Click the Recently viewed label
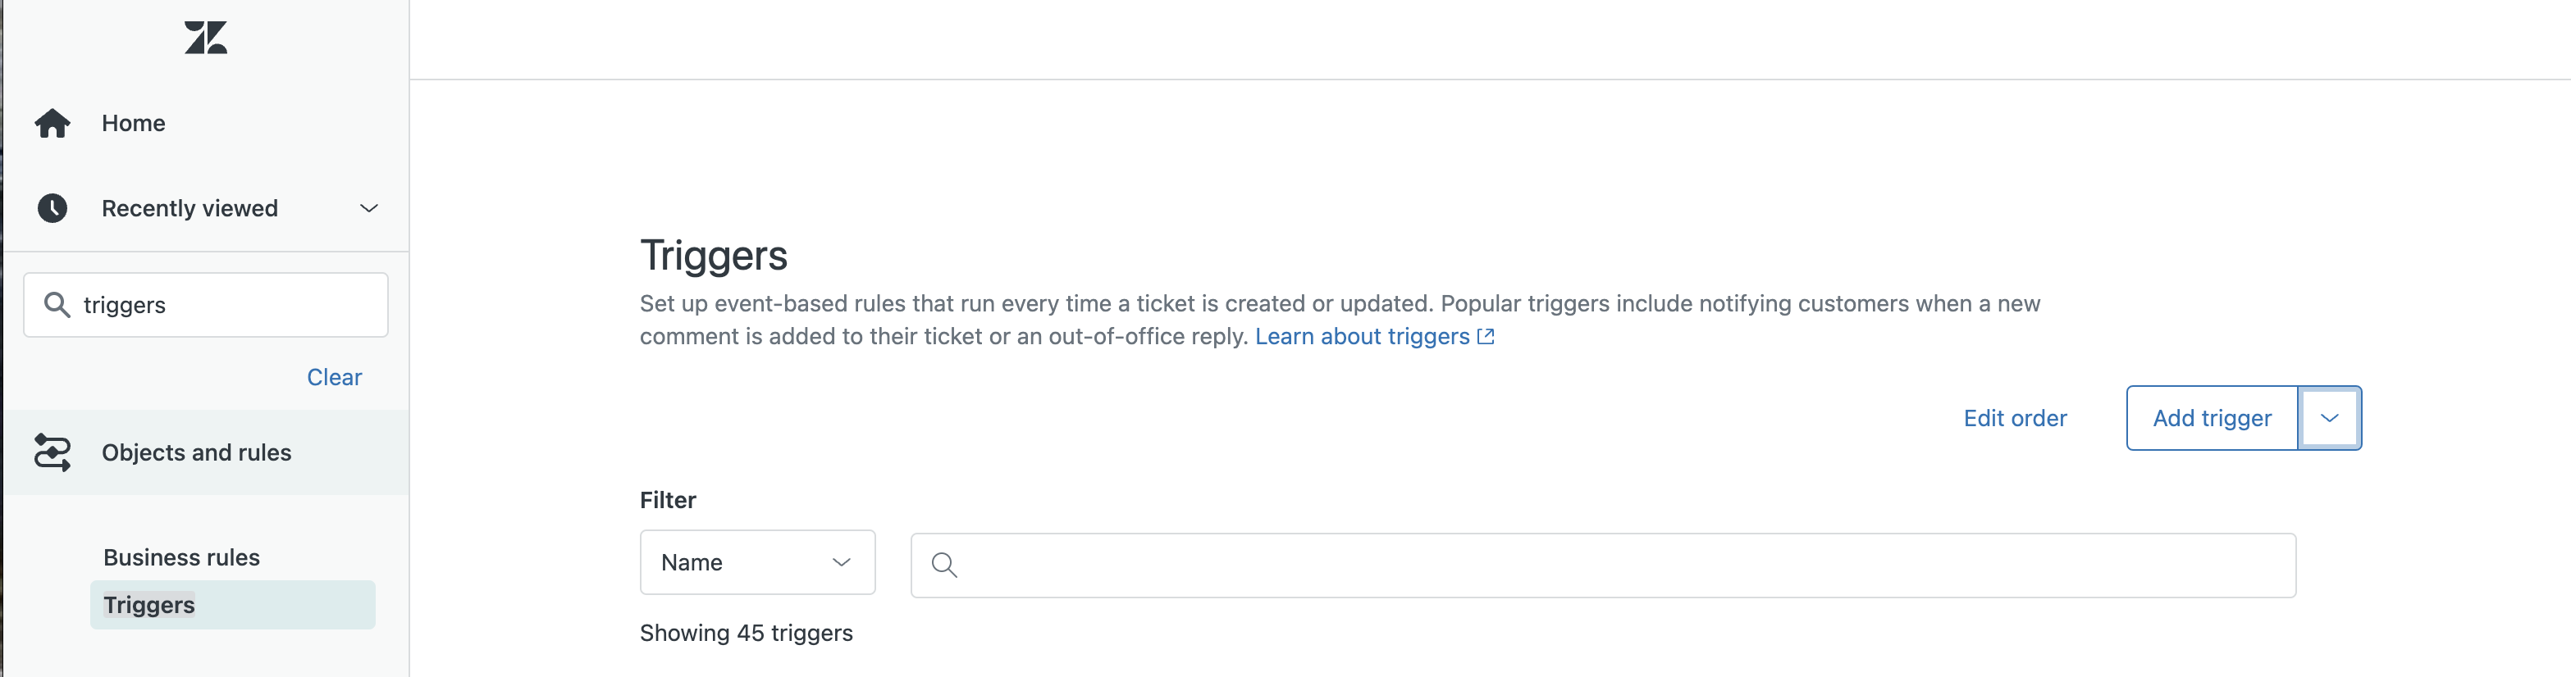The height and width of the screenshot is (677, 2571). point(190,208)
